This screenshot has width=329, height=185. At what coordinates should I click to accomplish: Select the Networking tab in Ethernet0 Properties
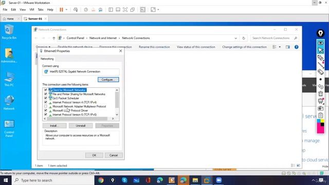click(x=47, y=59)
